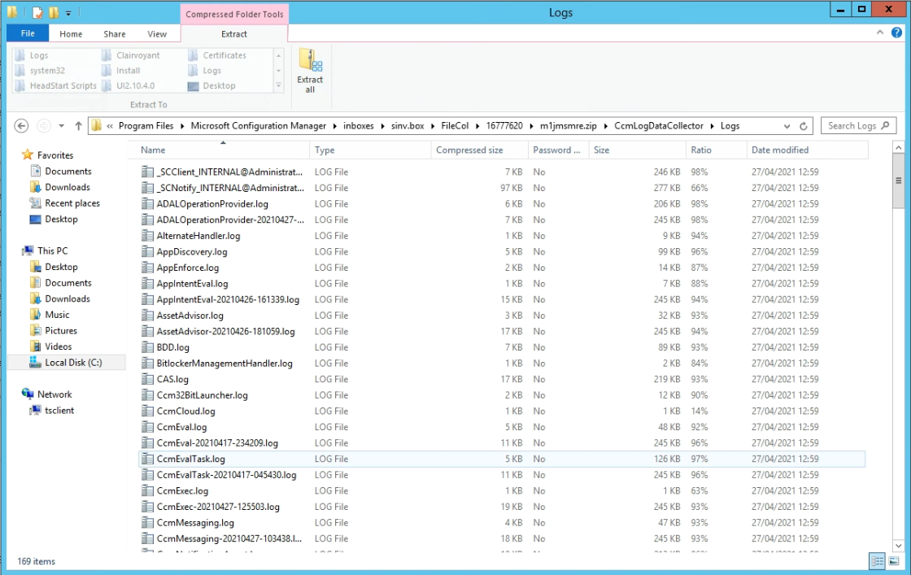This screenshot has width=911, height=575.
Task: Switch to large icons view
Action: click(x=895, y=560)
